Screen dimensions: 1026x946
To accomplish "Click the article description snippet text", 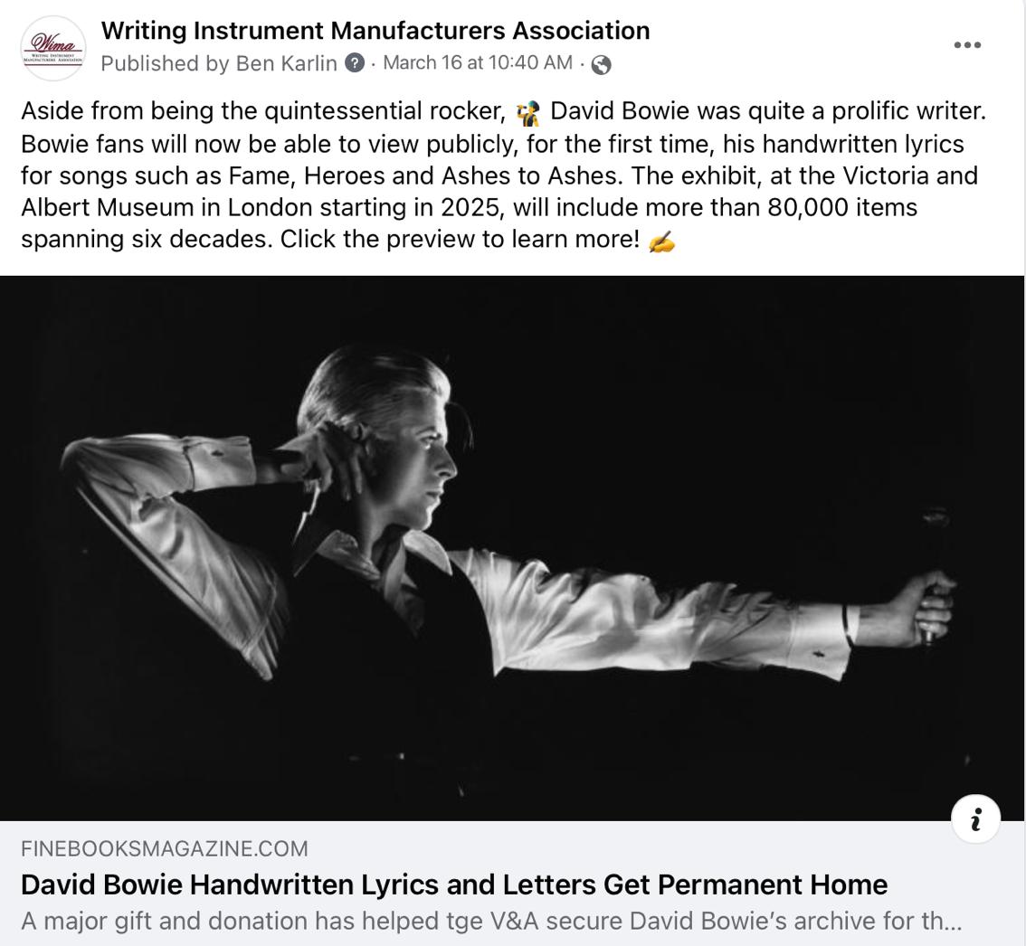I will [x=491, y=922].
